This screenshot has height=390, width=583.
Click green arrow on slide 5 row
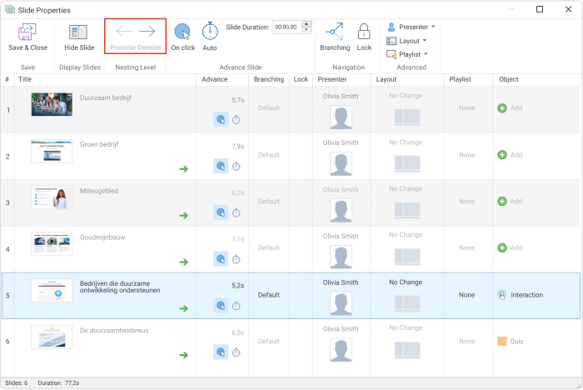click(184, 308)
